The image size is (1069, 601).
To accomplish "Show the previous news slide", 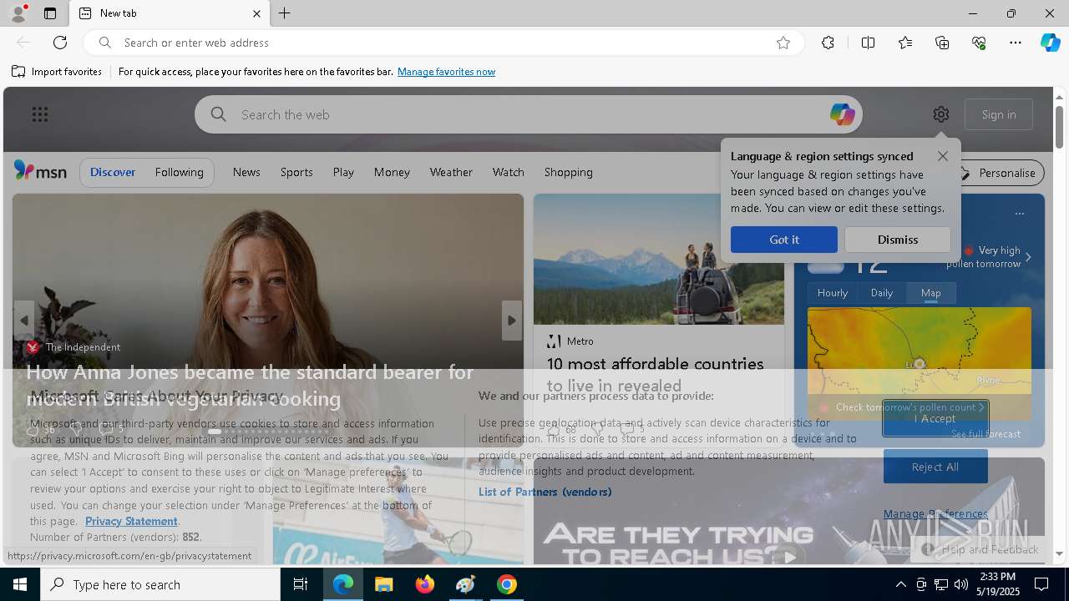I will coord(24,321).
